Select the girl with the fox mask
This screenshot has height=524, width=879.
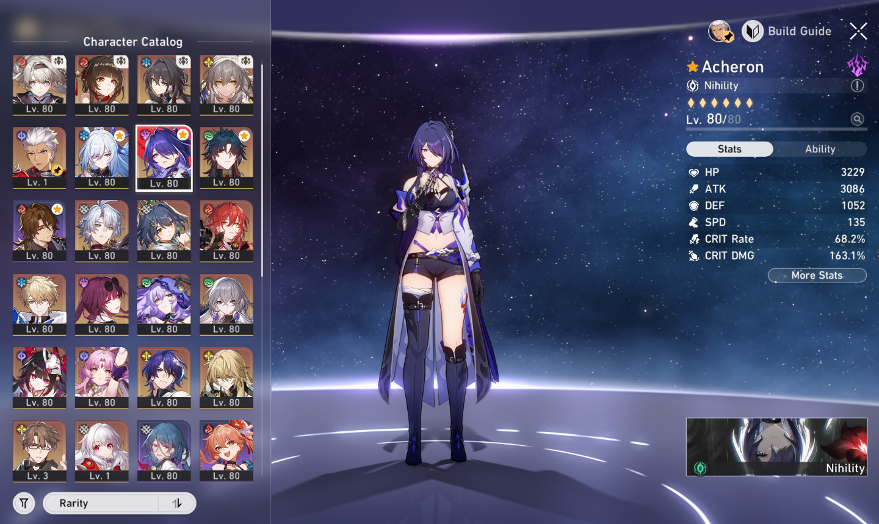[40, 378]
